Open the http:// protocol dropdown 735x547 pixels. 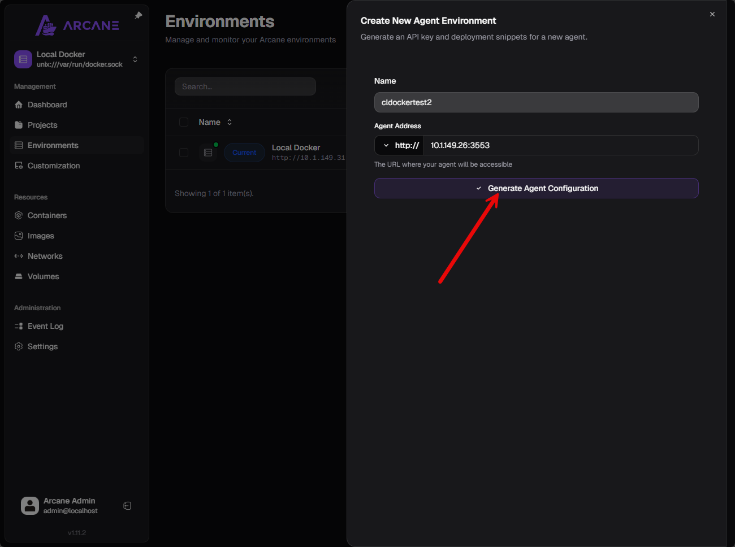coord(400,145)
